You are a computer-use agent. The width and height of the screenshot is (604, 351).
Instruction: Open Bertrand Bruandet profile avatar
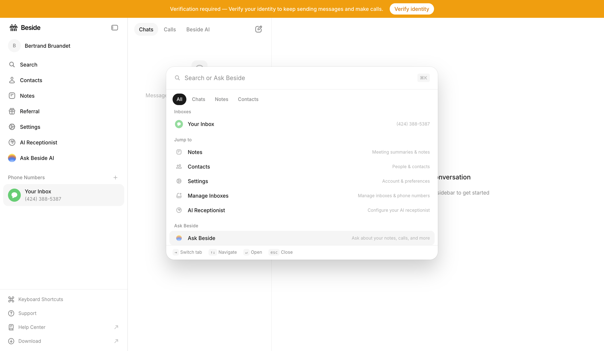14,46
